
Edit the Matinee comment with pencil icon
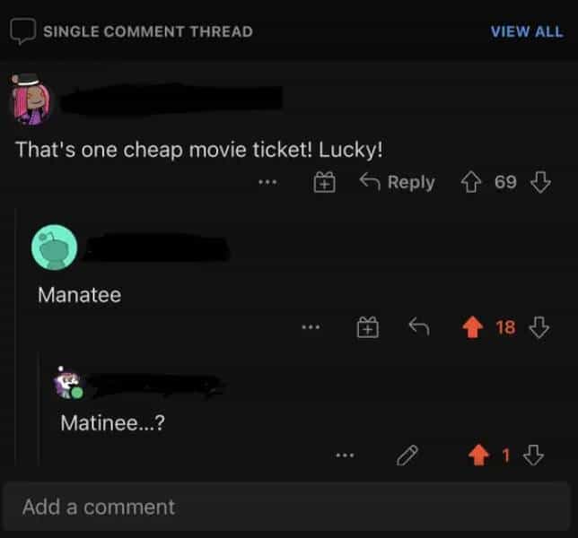click(407, 456)
